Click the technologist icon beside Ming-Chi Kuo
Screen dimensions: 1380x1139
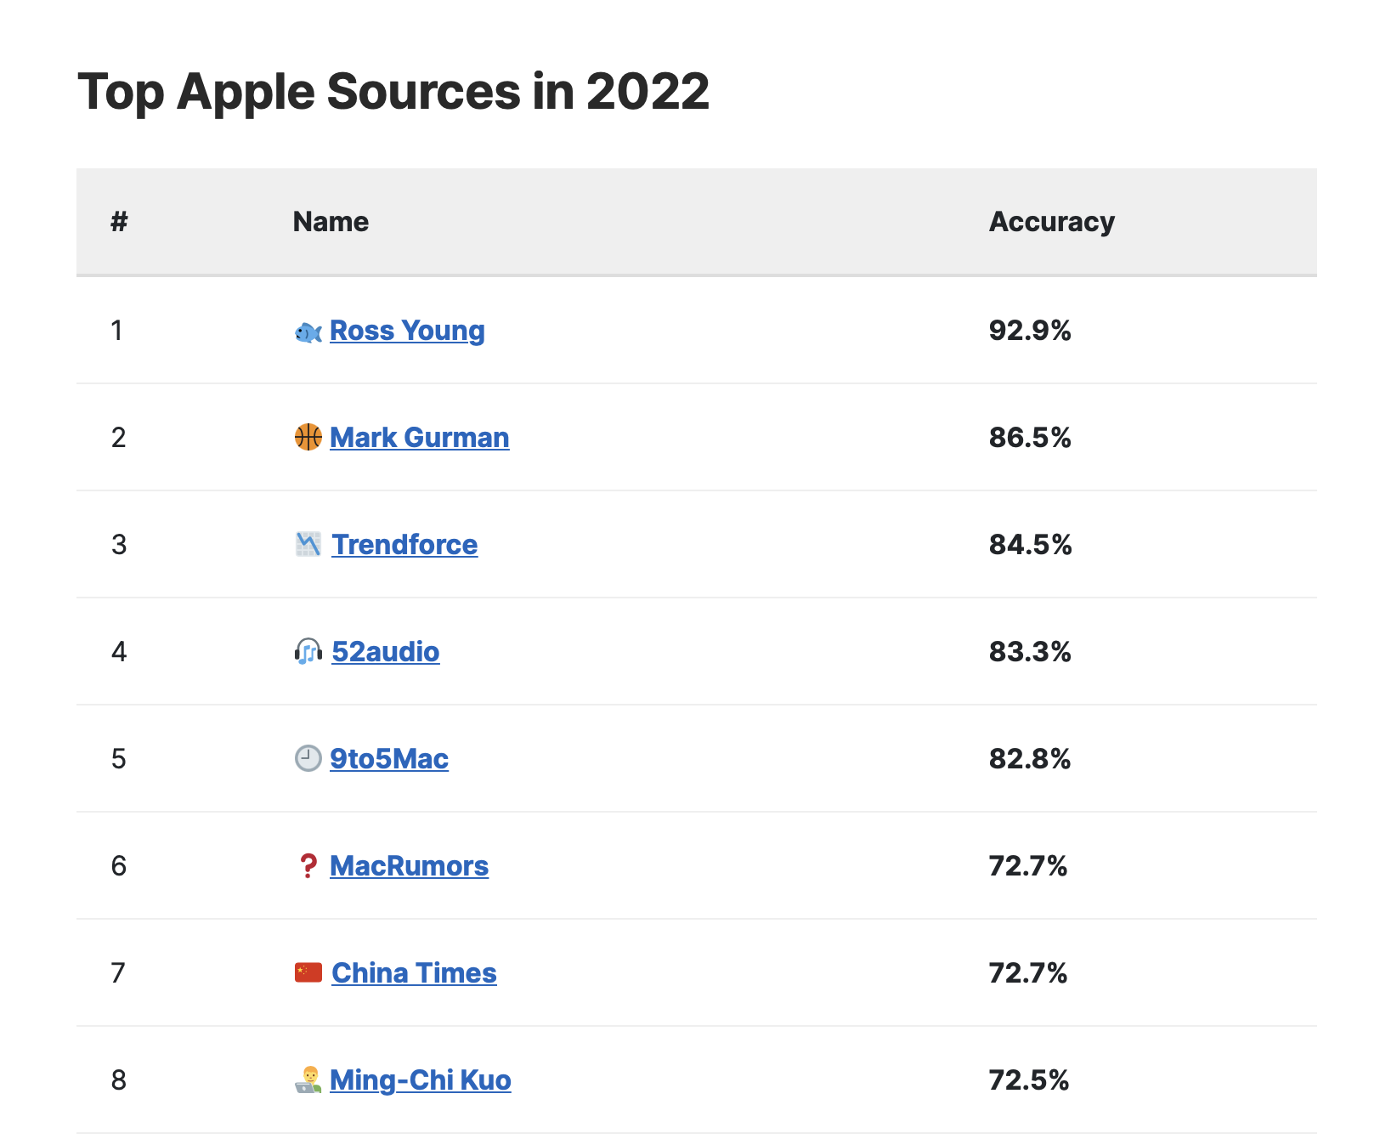pyautogui.click(x=308, y=1079)
